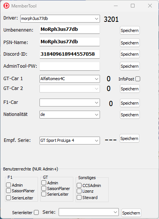
Task: Minimize the MemberTool window
Action: click(x=116, y=6)
